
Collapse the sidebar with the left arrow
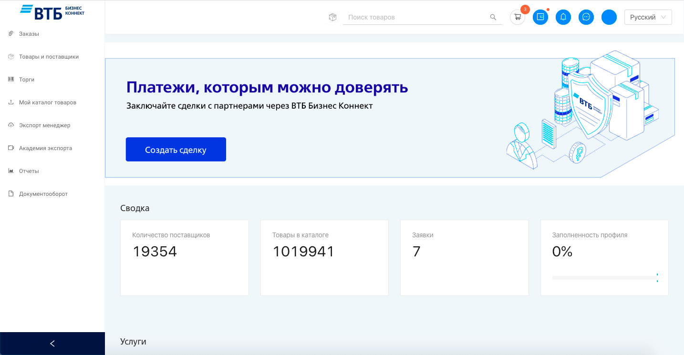coord(52,344)
